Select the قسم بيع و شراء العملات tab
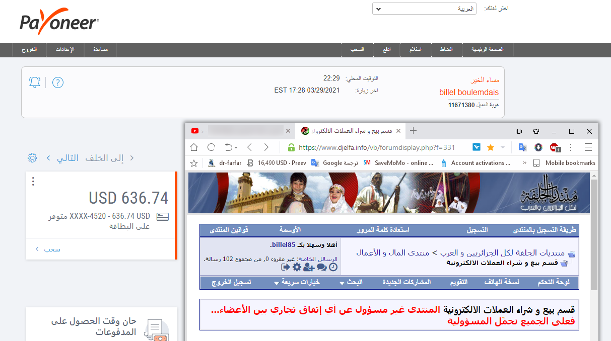Screen dimensions: 611x341 click(x=351, y=131)
